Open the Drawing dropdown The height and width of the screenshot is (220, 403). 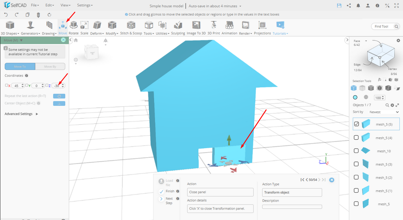[49, 28]
